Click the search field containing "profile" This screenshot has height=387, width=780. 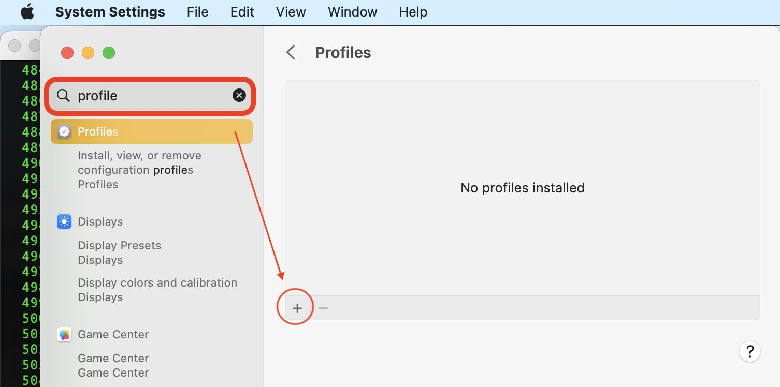151,95
